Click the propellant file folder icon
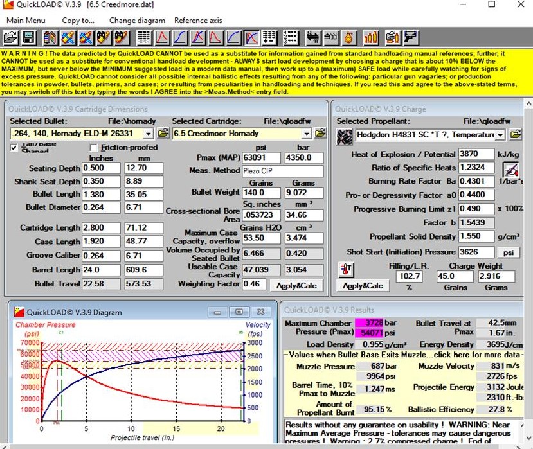The width and height of the screenshot is (533, 449). 516,134
